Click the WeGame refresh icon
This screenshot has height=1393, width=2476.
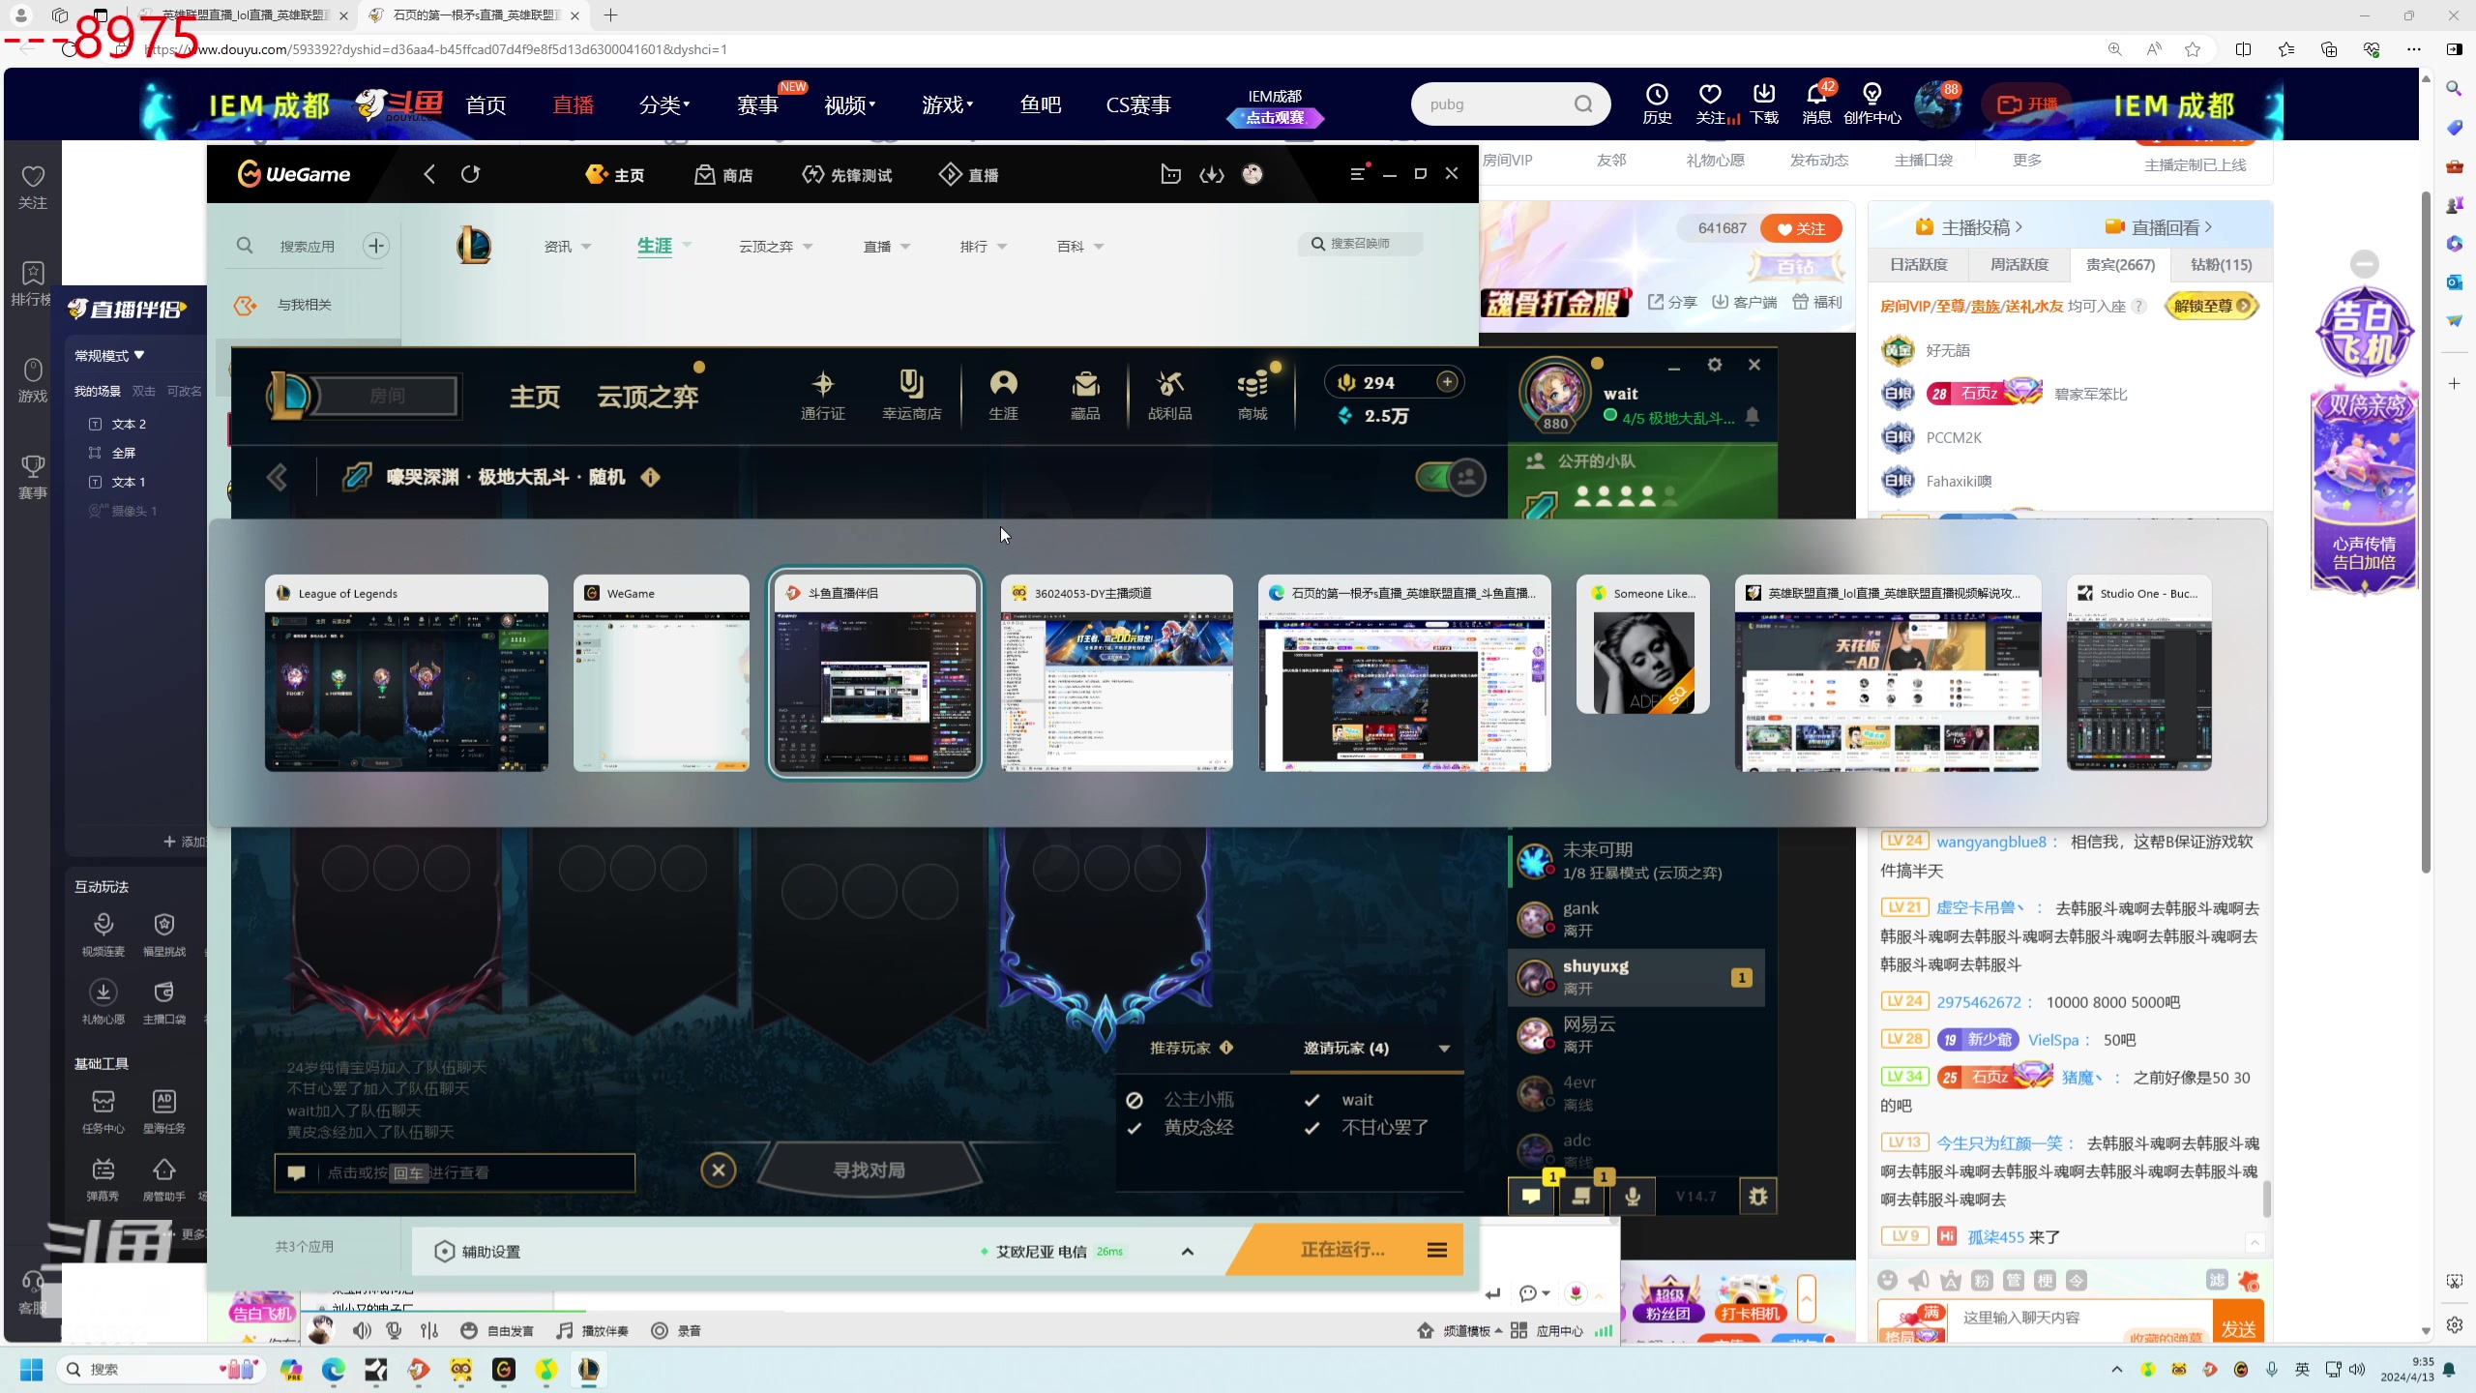470,174
